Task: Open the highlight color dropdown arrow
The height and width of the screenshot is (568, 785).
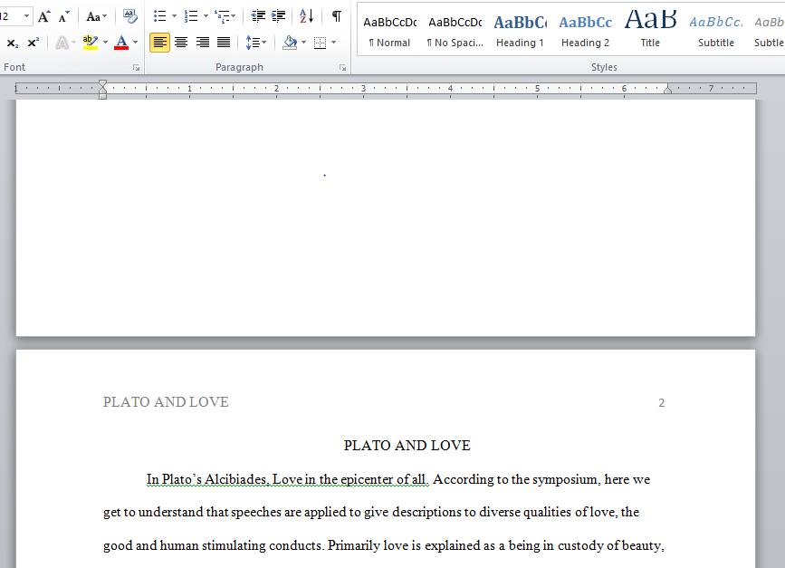Action: click(x=106, y=43)
